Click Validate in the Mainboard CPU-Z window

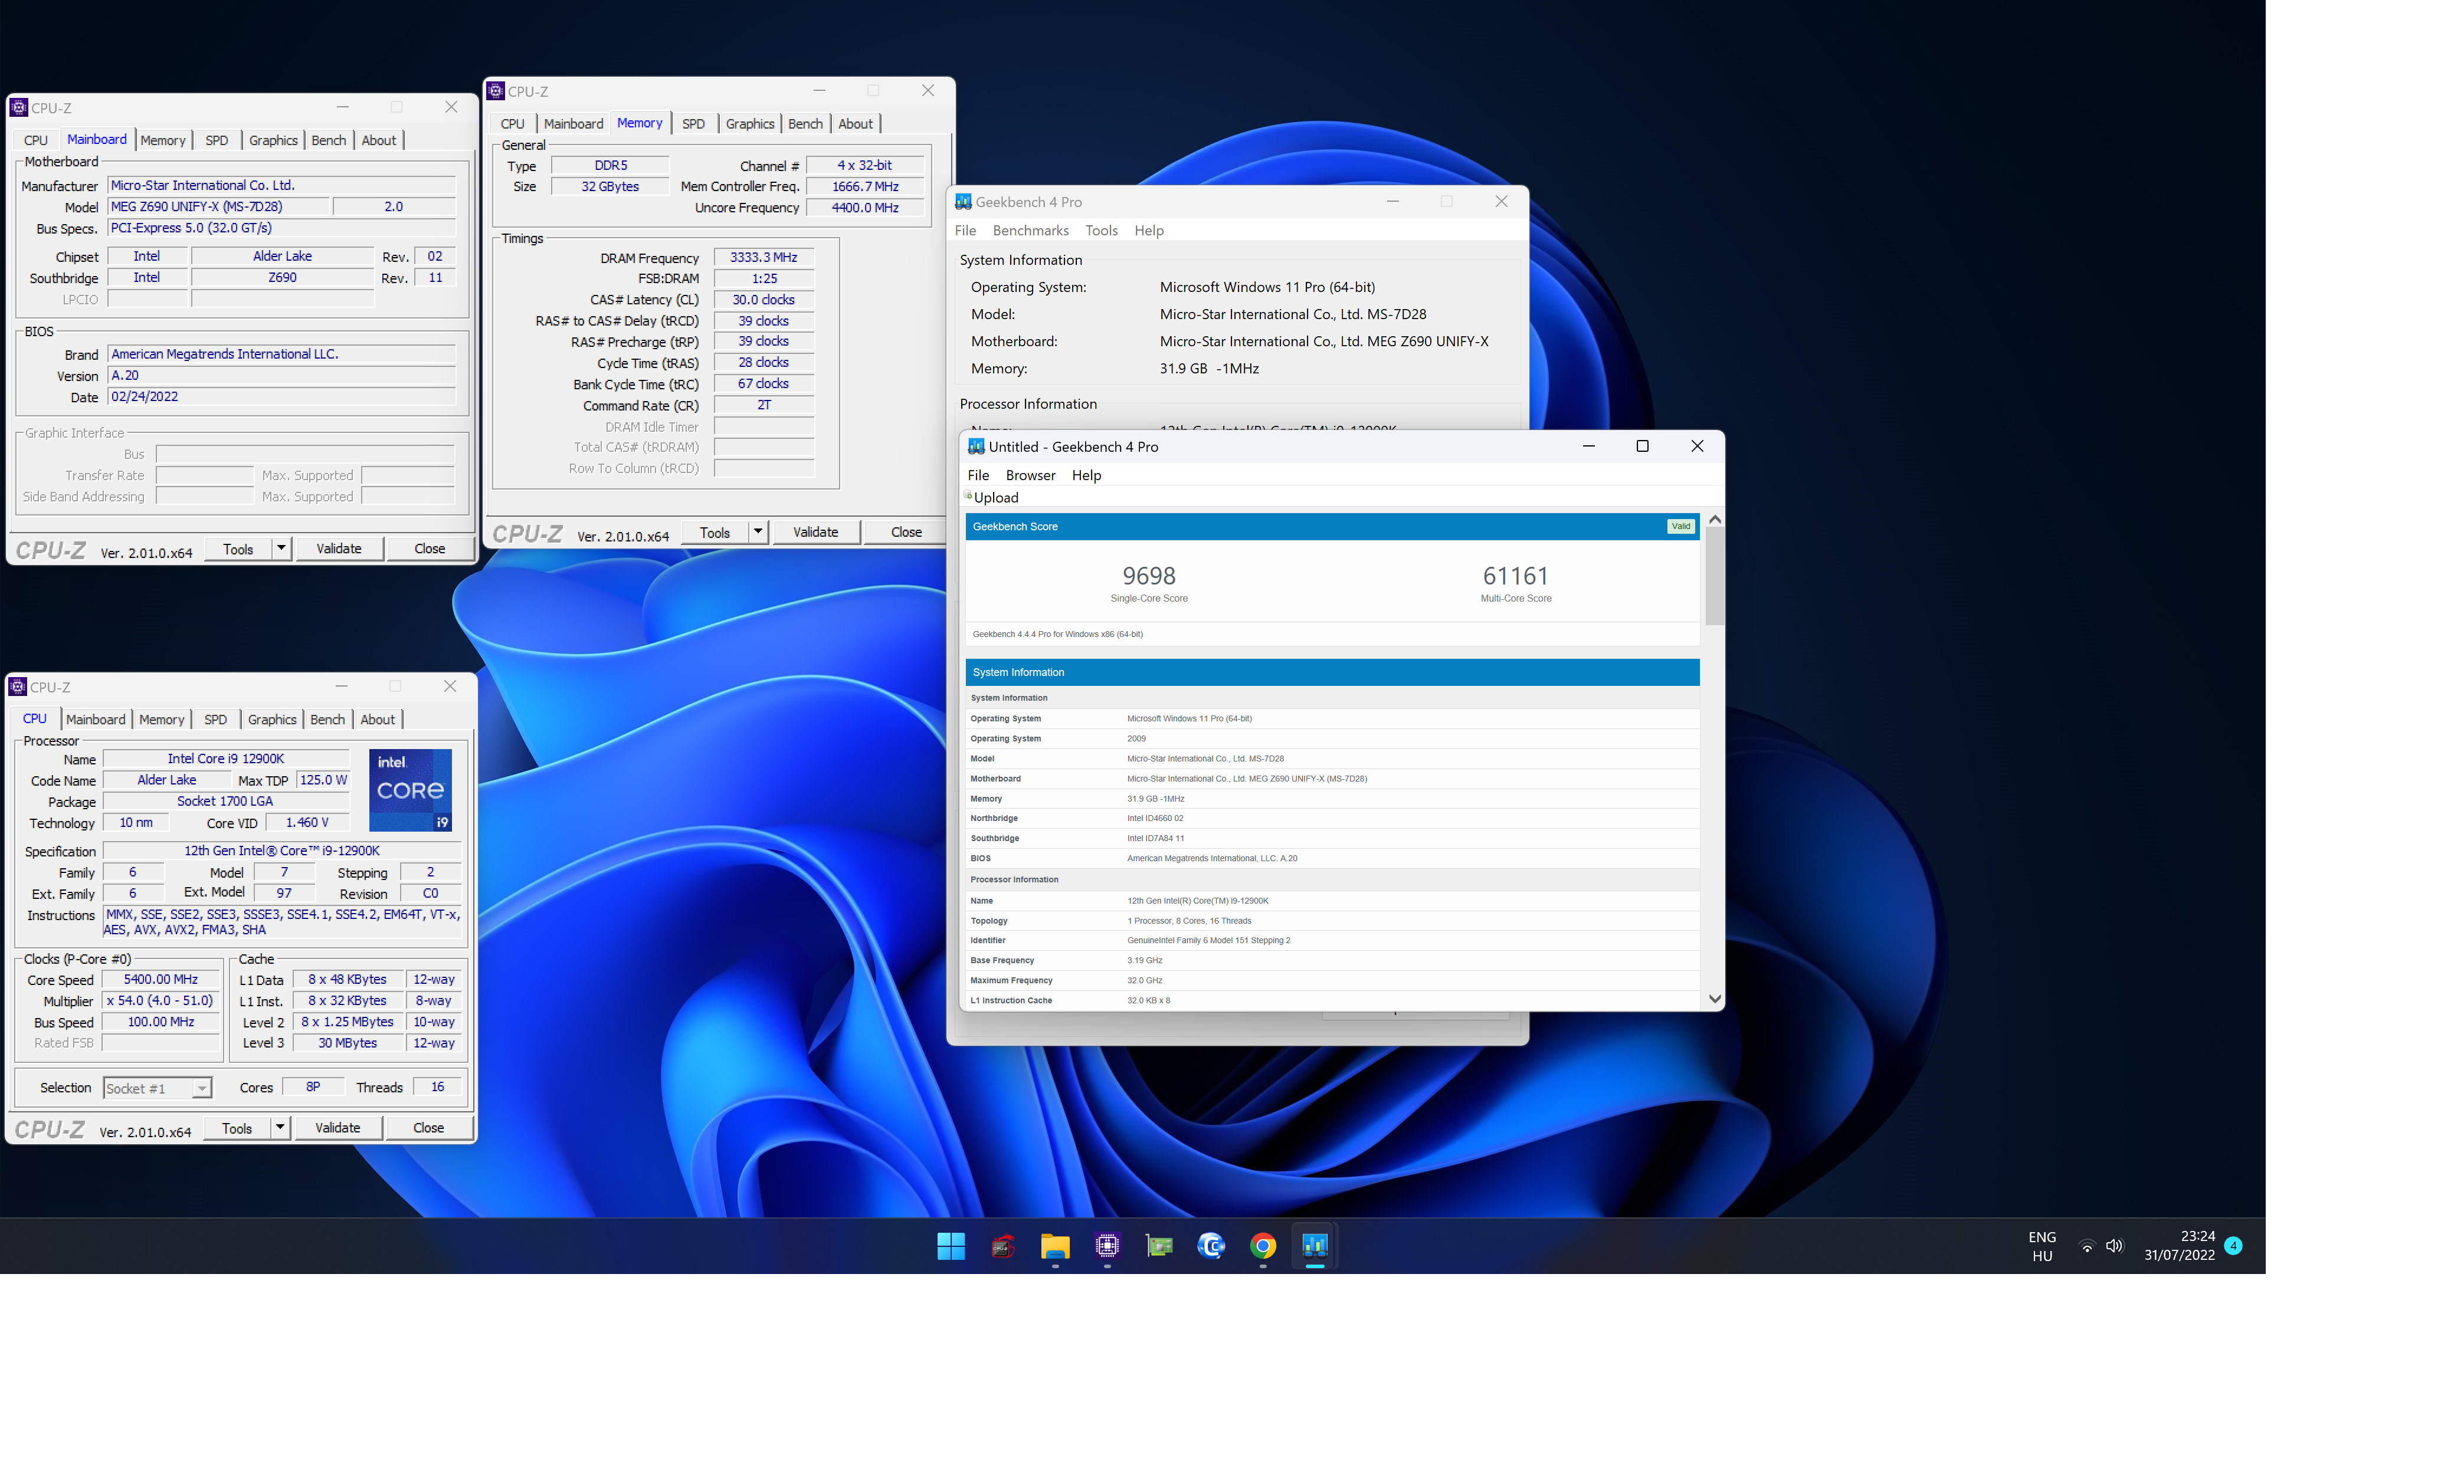coord(339,547)
